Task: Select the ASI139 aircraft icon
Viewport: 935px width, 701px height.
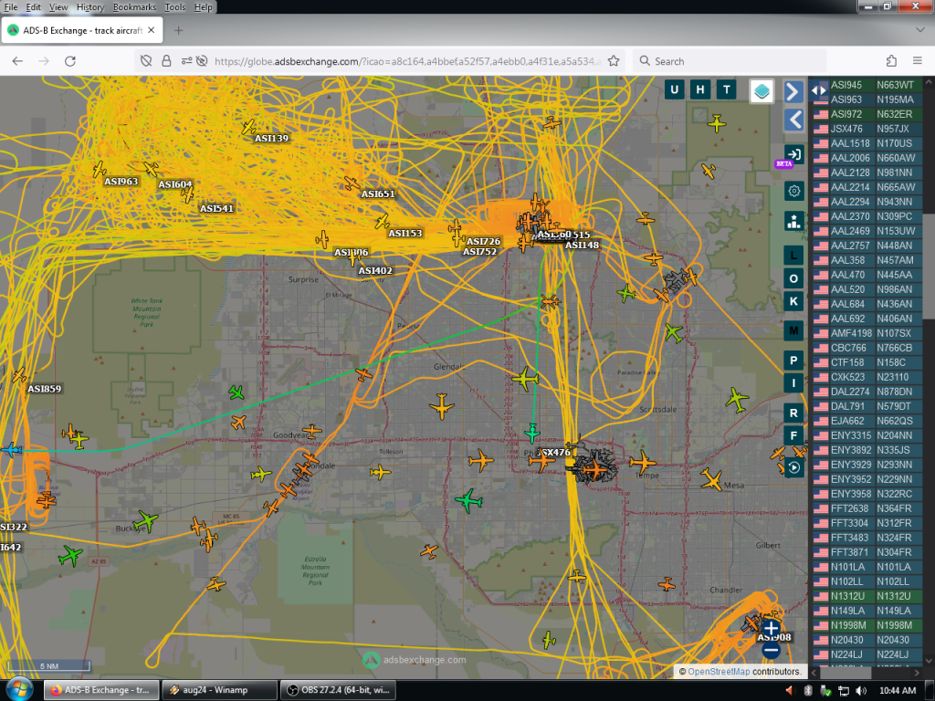Action: pos(248,126)
